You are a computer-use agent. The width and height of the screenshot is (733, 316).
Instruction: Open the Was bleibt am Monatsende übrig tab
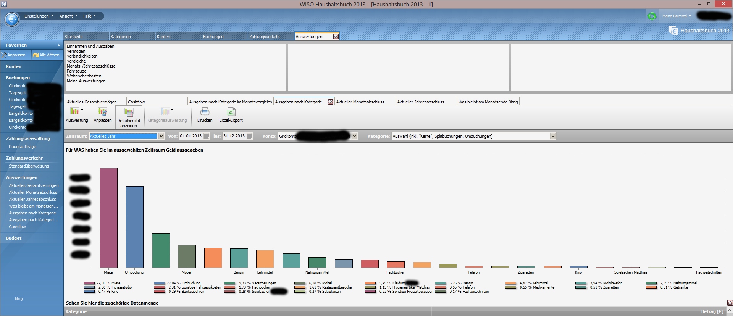[488, 102]
